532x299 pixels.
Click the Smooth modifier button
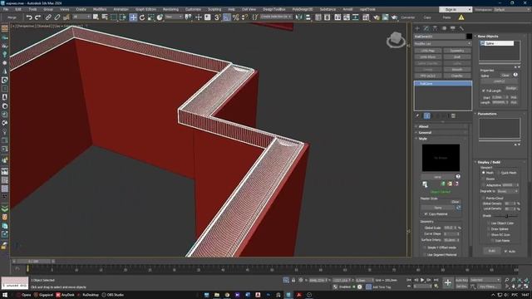(x=457, y=70)
